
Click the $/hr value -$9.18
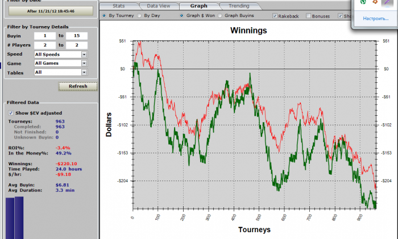click(64, 174)
